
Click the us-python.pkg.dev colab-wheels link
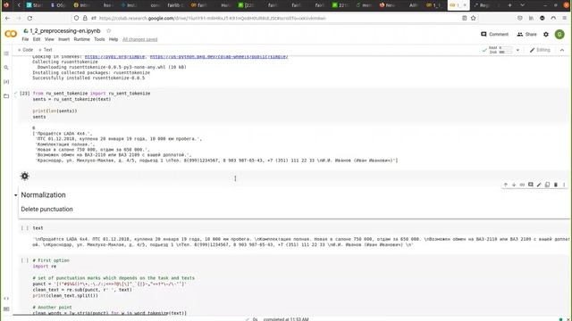(219, 57)
